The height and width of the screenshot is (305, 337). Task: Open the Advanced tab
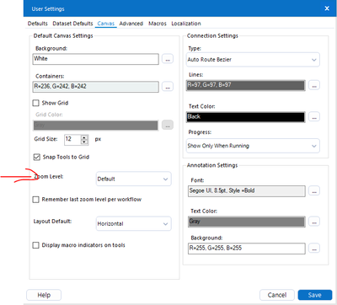[131, 24]
